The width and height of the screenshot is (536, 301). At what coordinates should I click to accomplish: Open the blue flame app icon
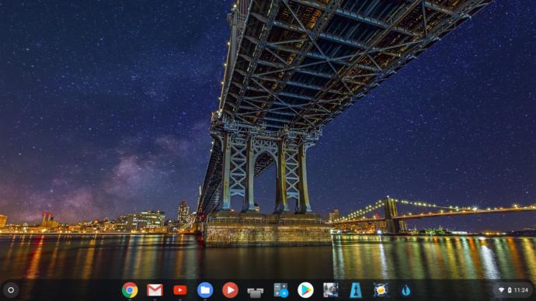[405, 290]
